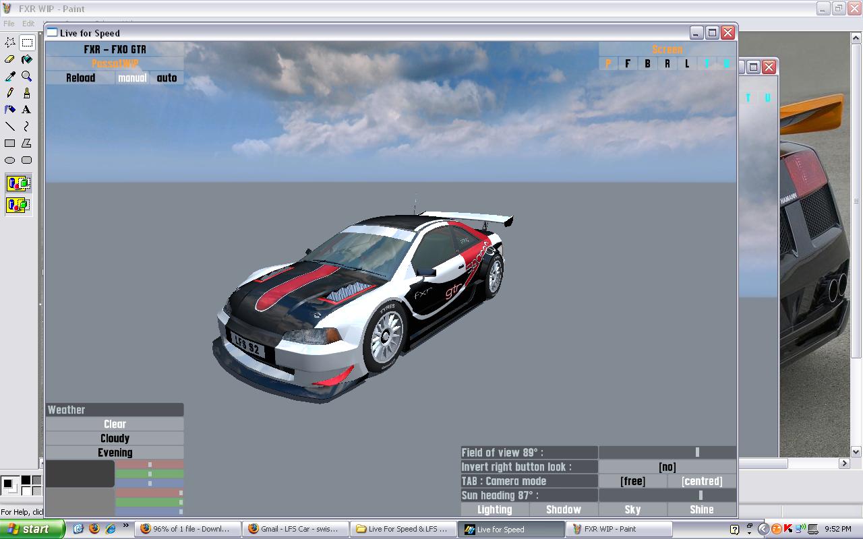Open Paint's Edit menu
Image resolution: width=863 pixels, height=539 pixels.
(x=28, y=24)
